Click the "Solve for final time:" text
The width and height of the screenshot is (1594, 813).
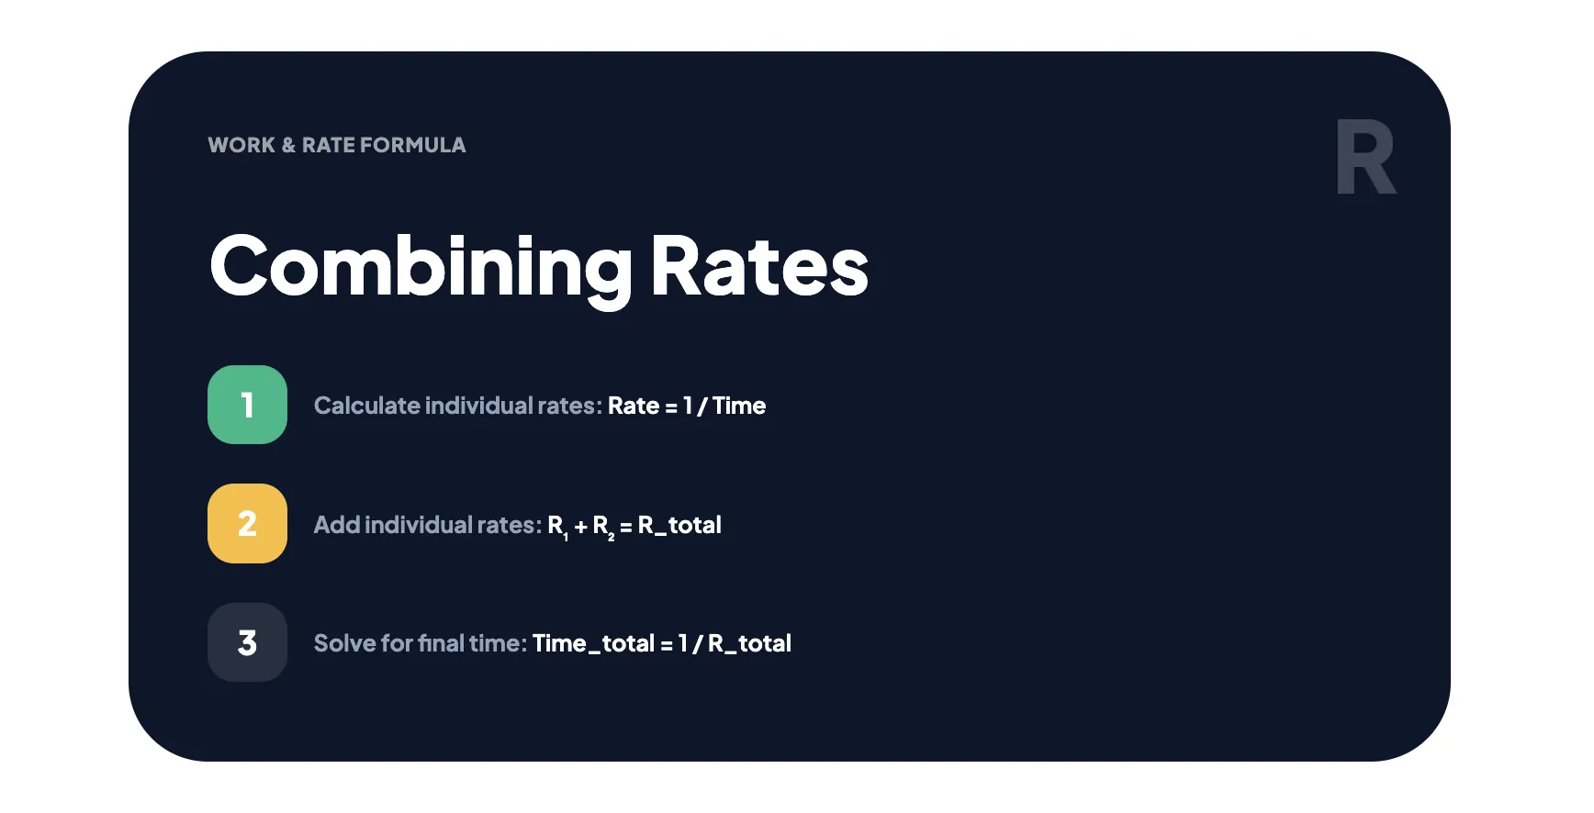click(420, 643)
